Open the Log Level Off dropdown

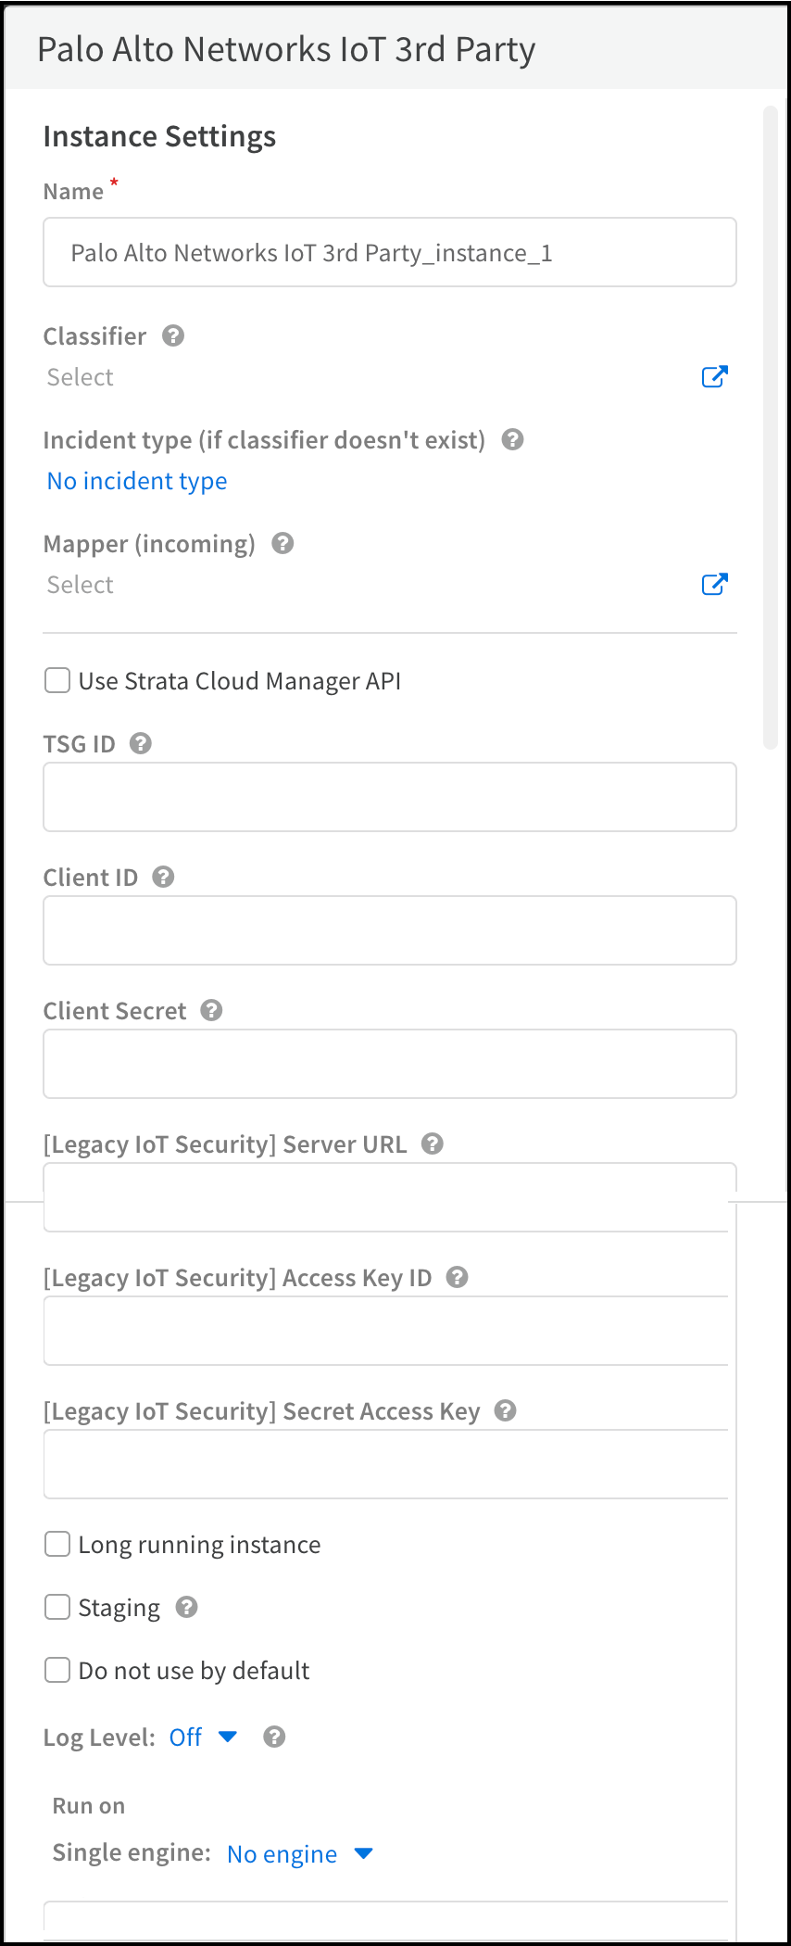point(204,1737)
